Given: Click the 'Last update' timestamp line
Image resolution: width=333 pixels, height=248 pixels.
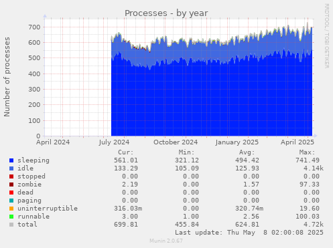Looking at the screenshot, I should (249, 233).
